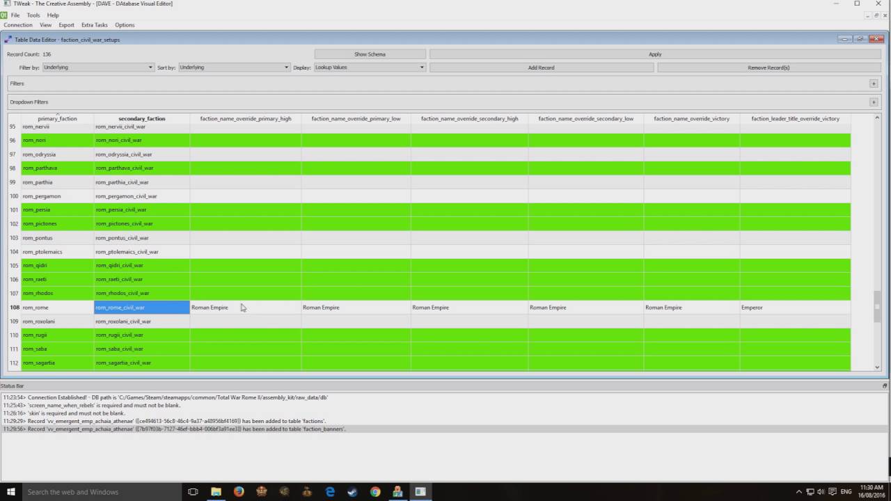
Task: Click faction_name_override_victory column header
Action: click(x=692, y=119)
